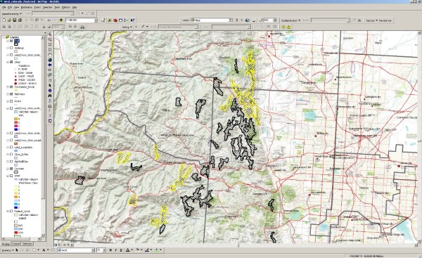Click the Print icon in Standard toolbar
The height and width of the screenshot is (258, 422).
(20, 20)
